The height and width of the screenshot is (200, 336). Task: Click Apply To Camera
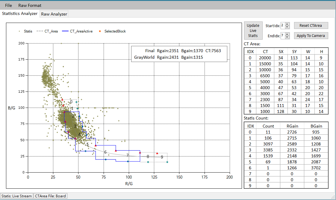pyautogui.click(x=311, y=36)
